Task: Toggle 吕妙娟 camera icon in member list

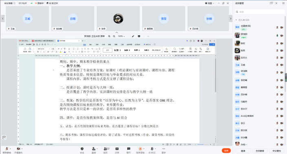Action: [282, 95]
